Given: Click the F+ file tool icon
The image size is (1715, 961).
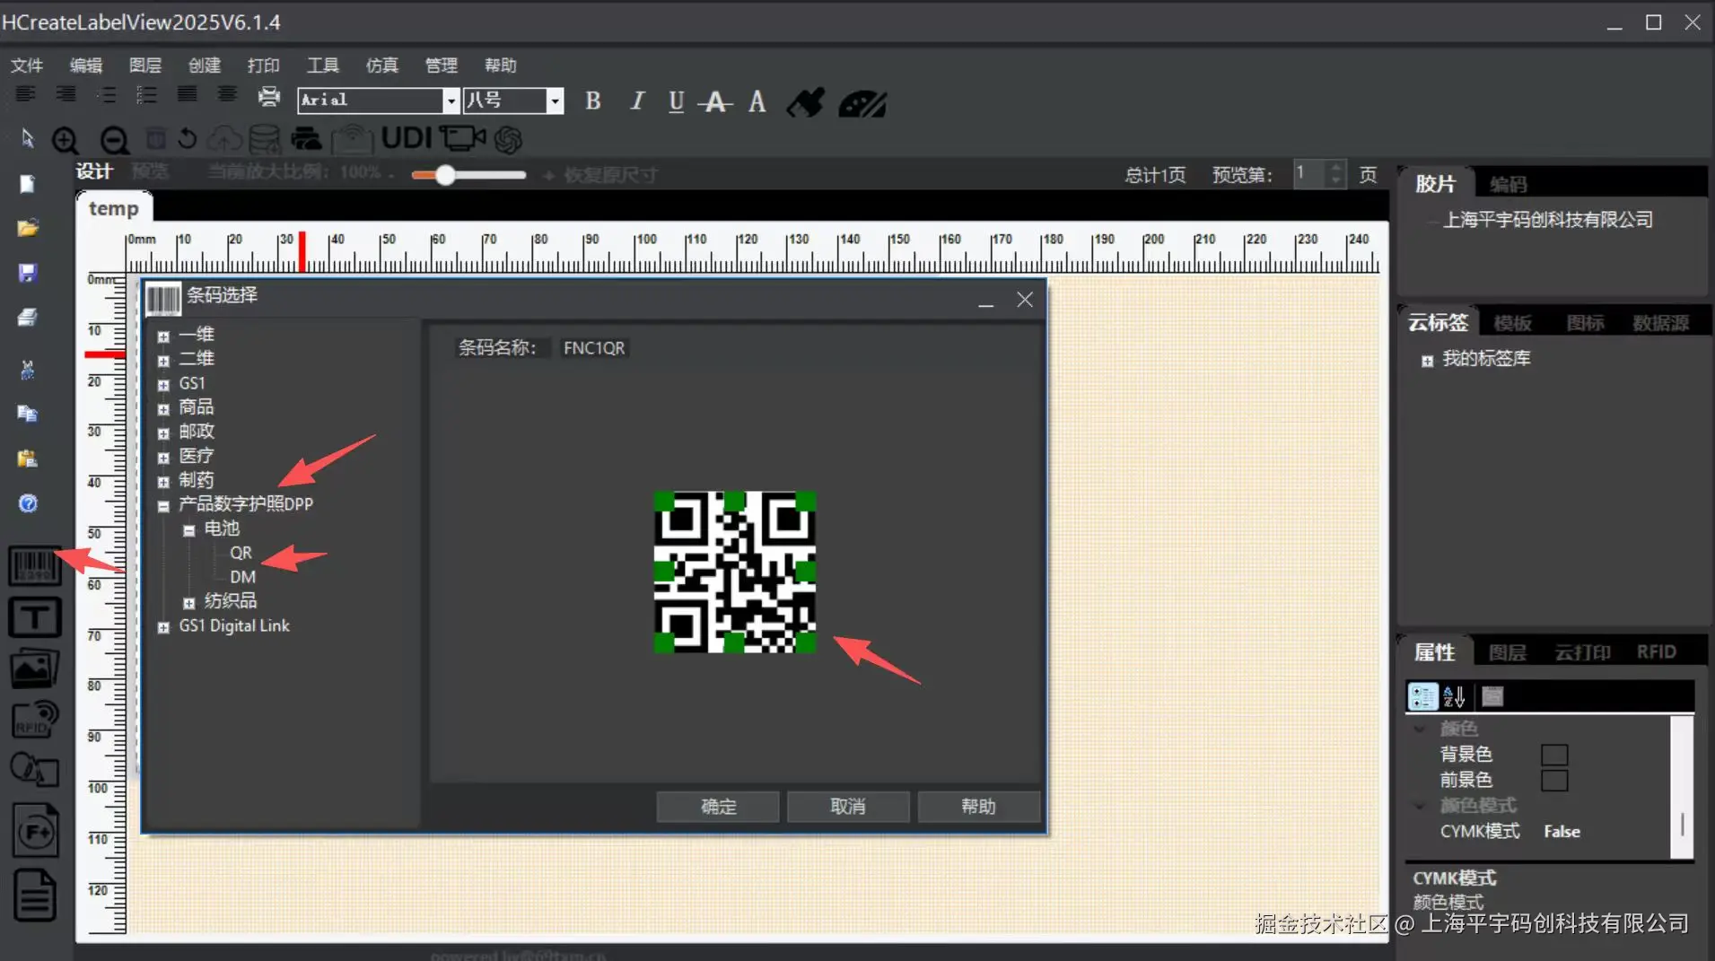Looking at the screenshot, I should pyautogui.click(x=35, y=830).
